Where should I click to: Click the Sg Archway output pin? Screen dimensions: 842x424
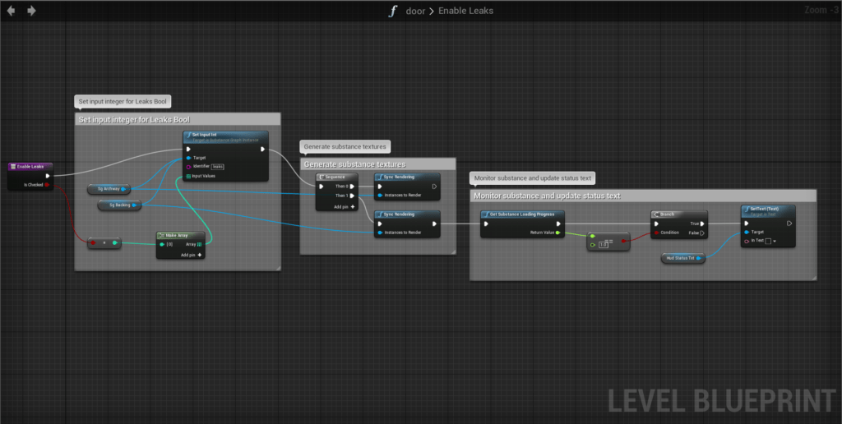point(123,189)
